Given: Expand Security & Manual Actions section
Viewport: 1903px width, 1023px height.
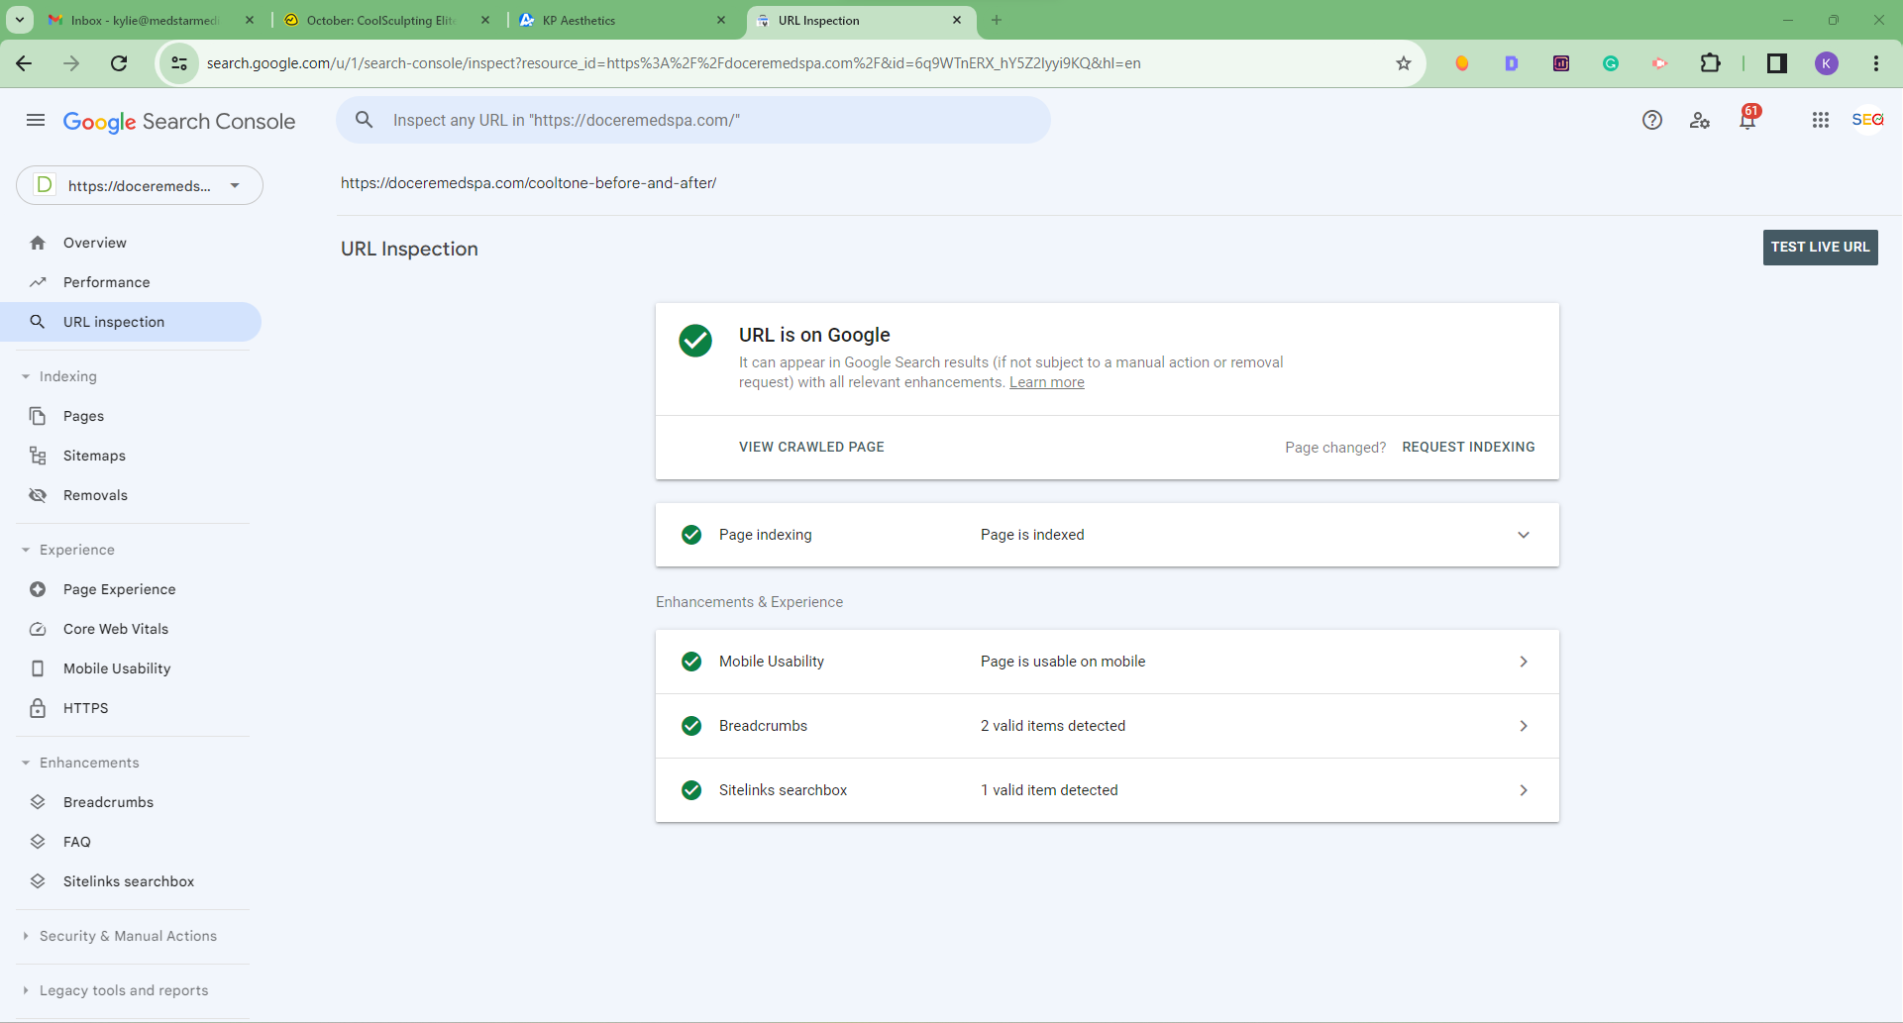Looking at the screenshot, I should pos(128,936).
